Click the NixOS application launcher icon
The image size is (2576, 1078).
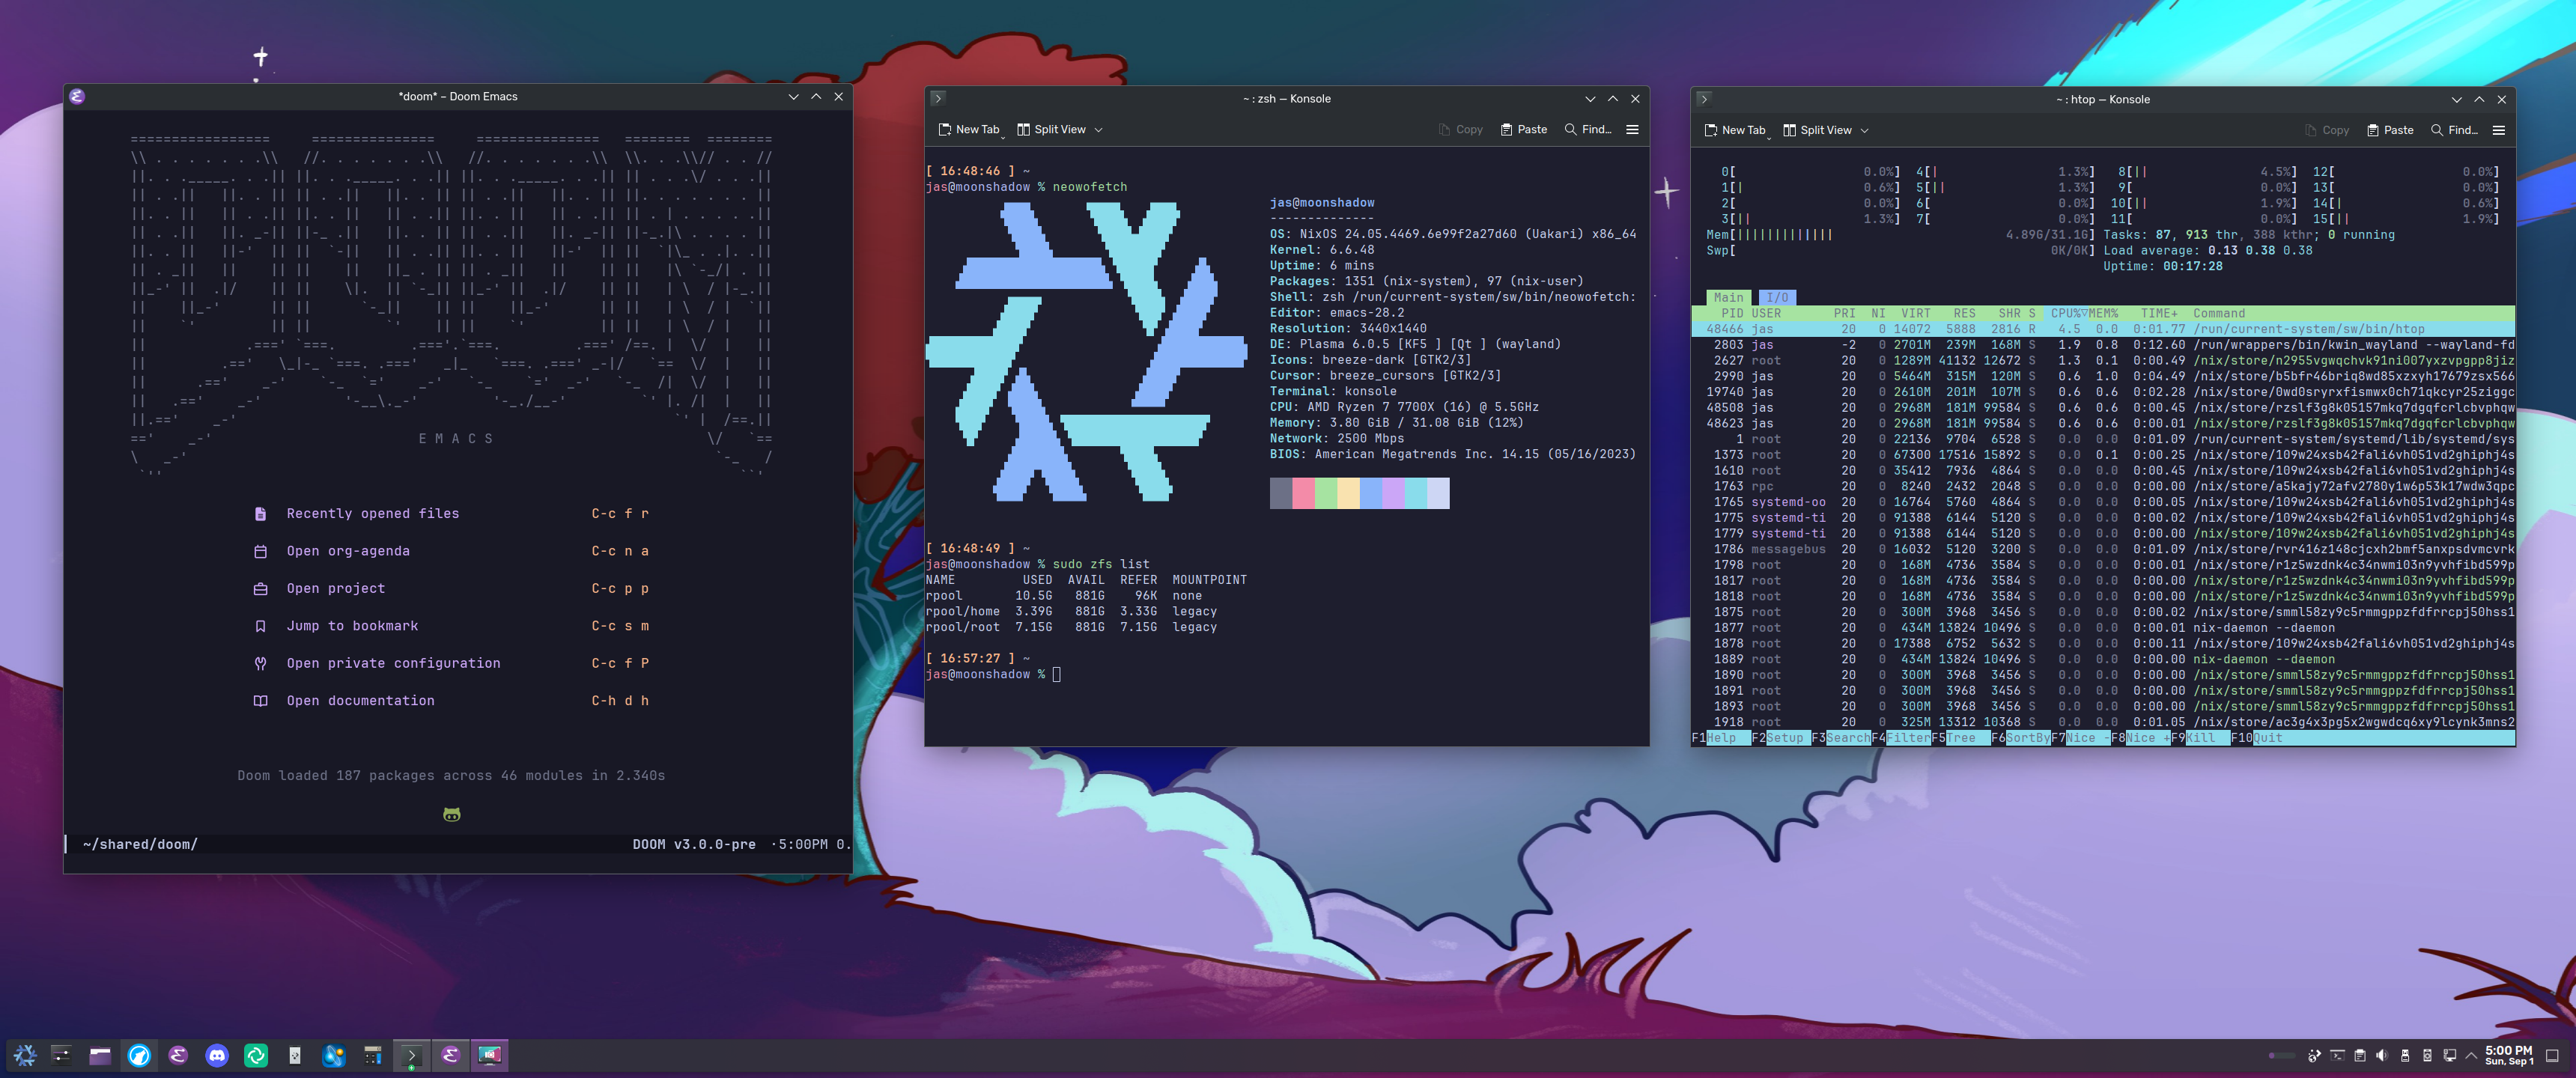click(25, 1055)
